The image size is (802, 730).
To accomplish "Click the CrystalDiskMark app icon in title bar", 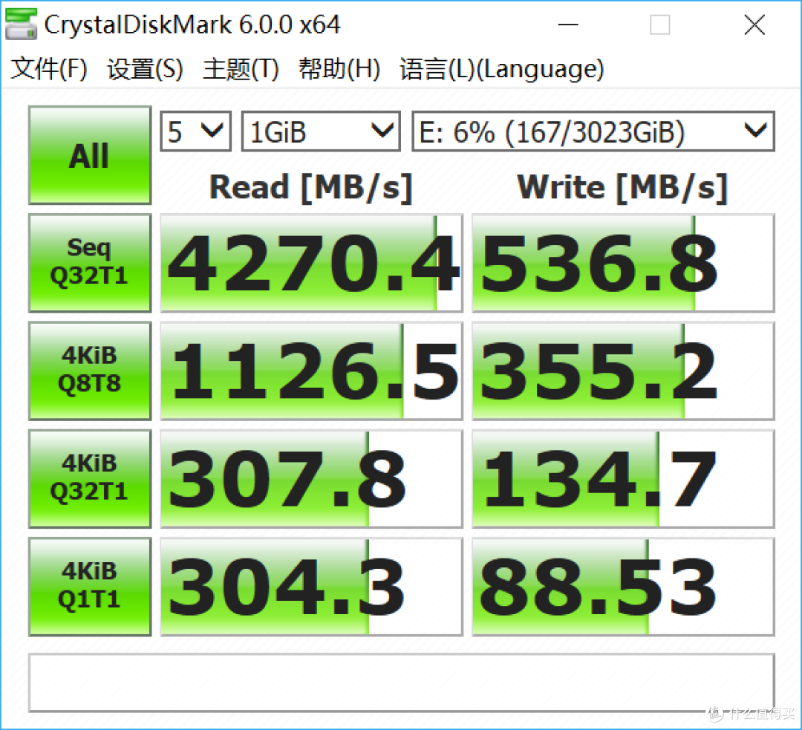I will [x=21, y=24].
